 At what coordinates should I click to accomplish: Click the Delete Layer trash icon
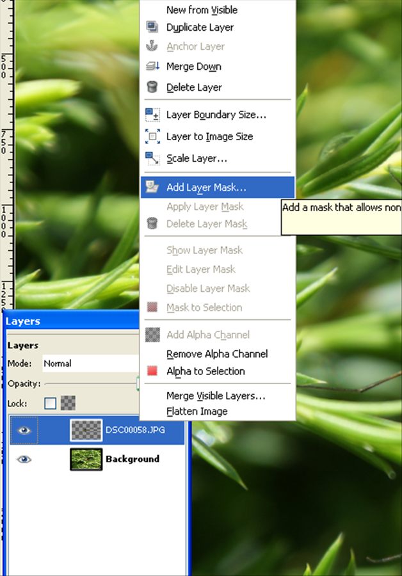[152, 87]
